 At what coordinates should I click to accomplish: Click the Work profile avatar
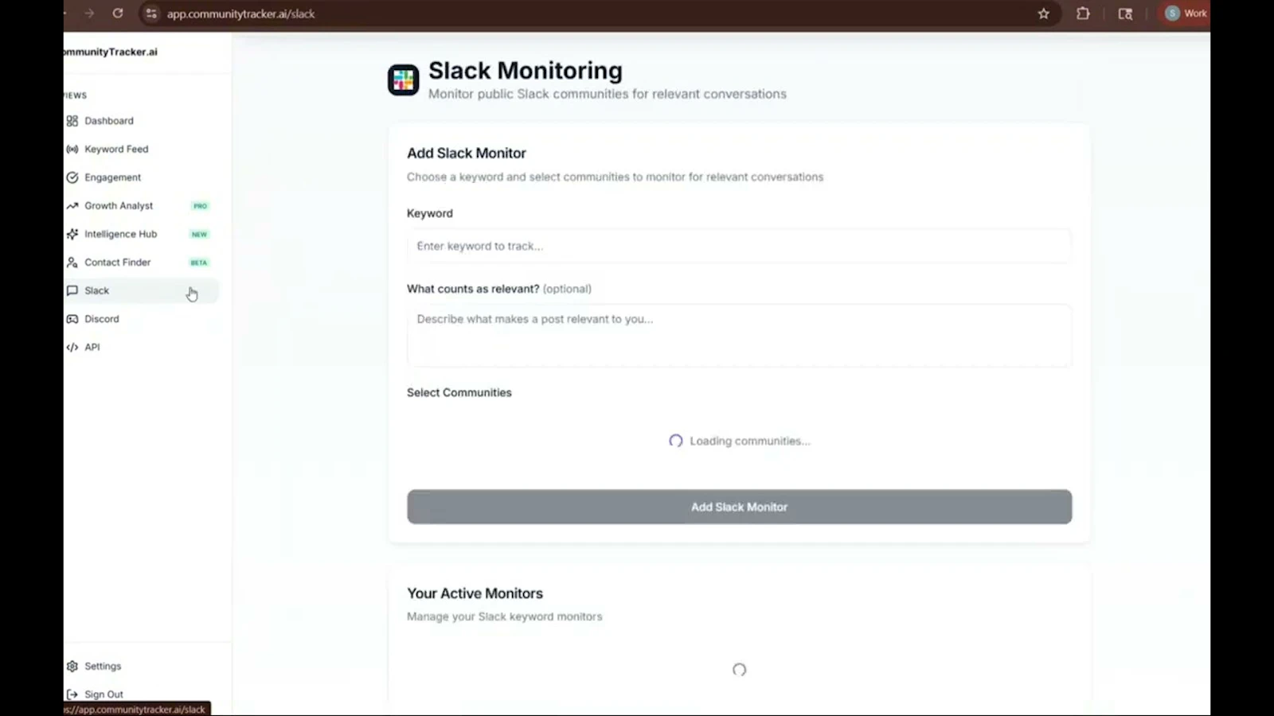click(1171, 14)
